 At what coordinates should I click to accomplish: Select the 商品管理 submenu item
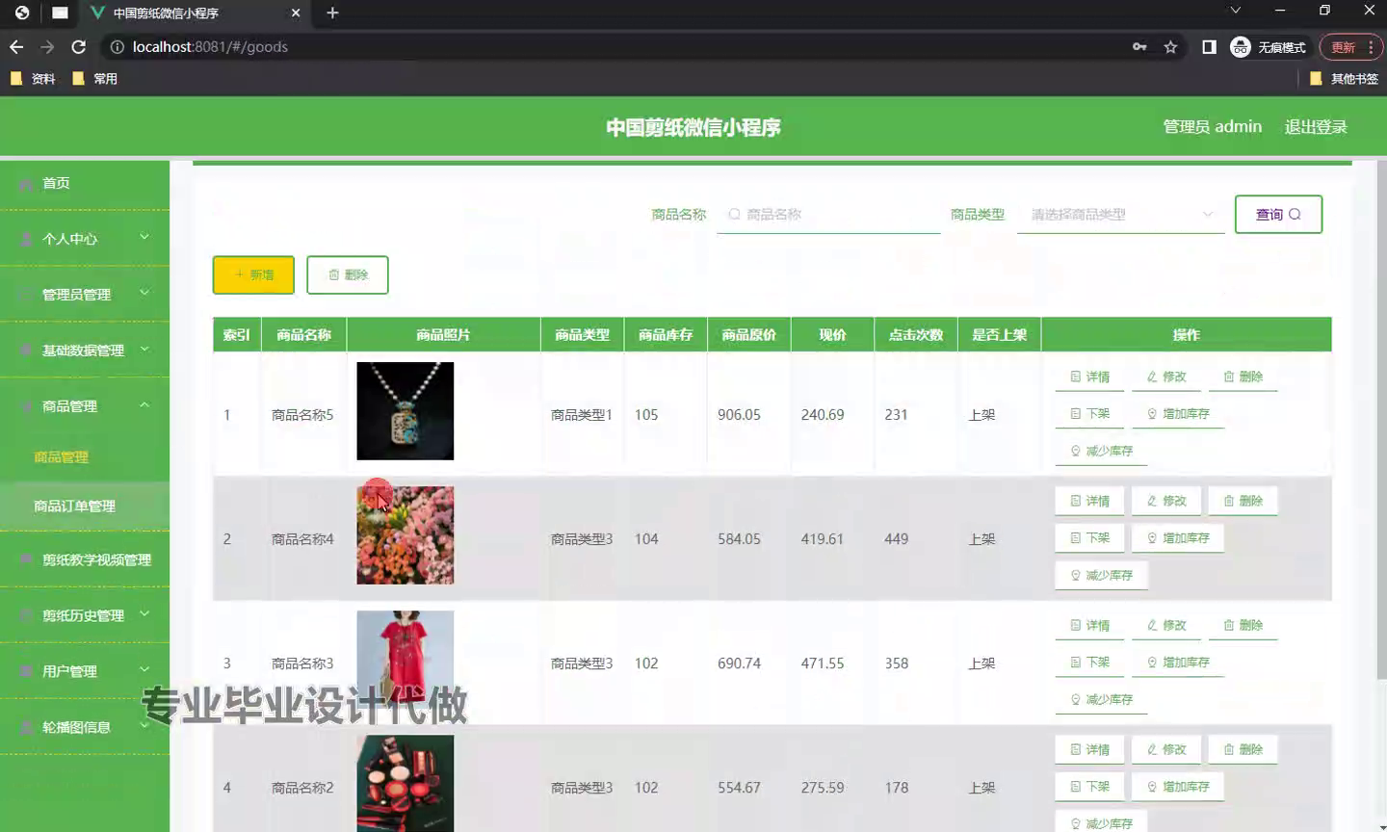85,456
